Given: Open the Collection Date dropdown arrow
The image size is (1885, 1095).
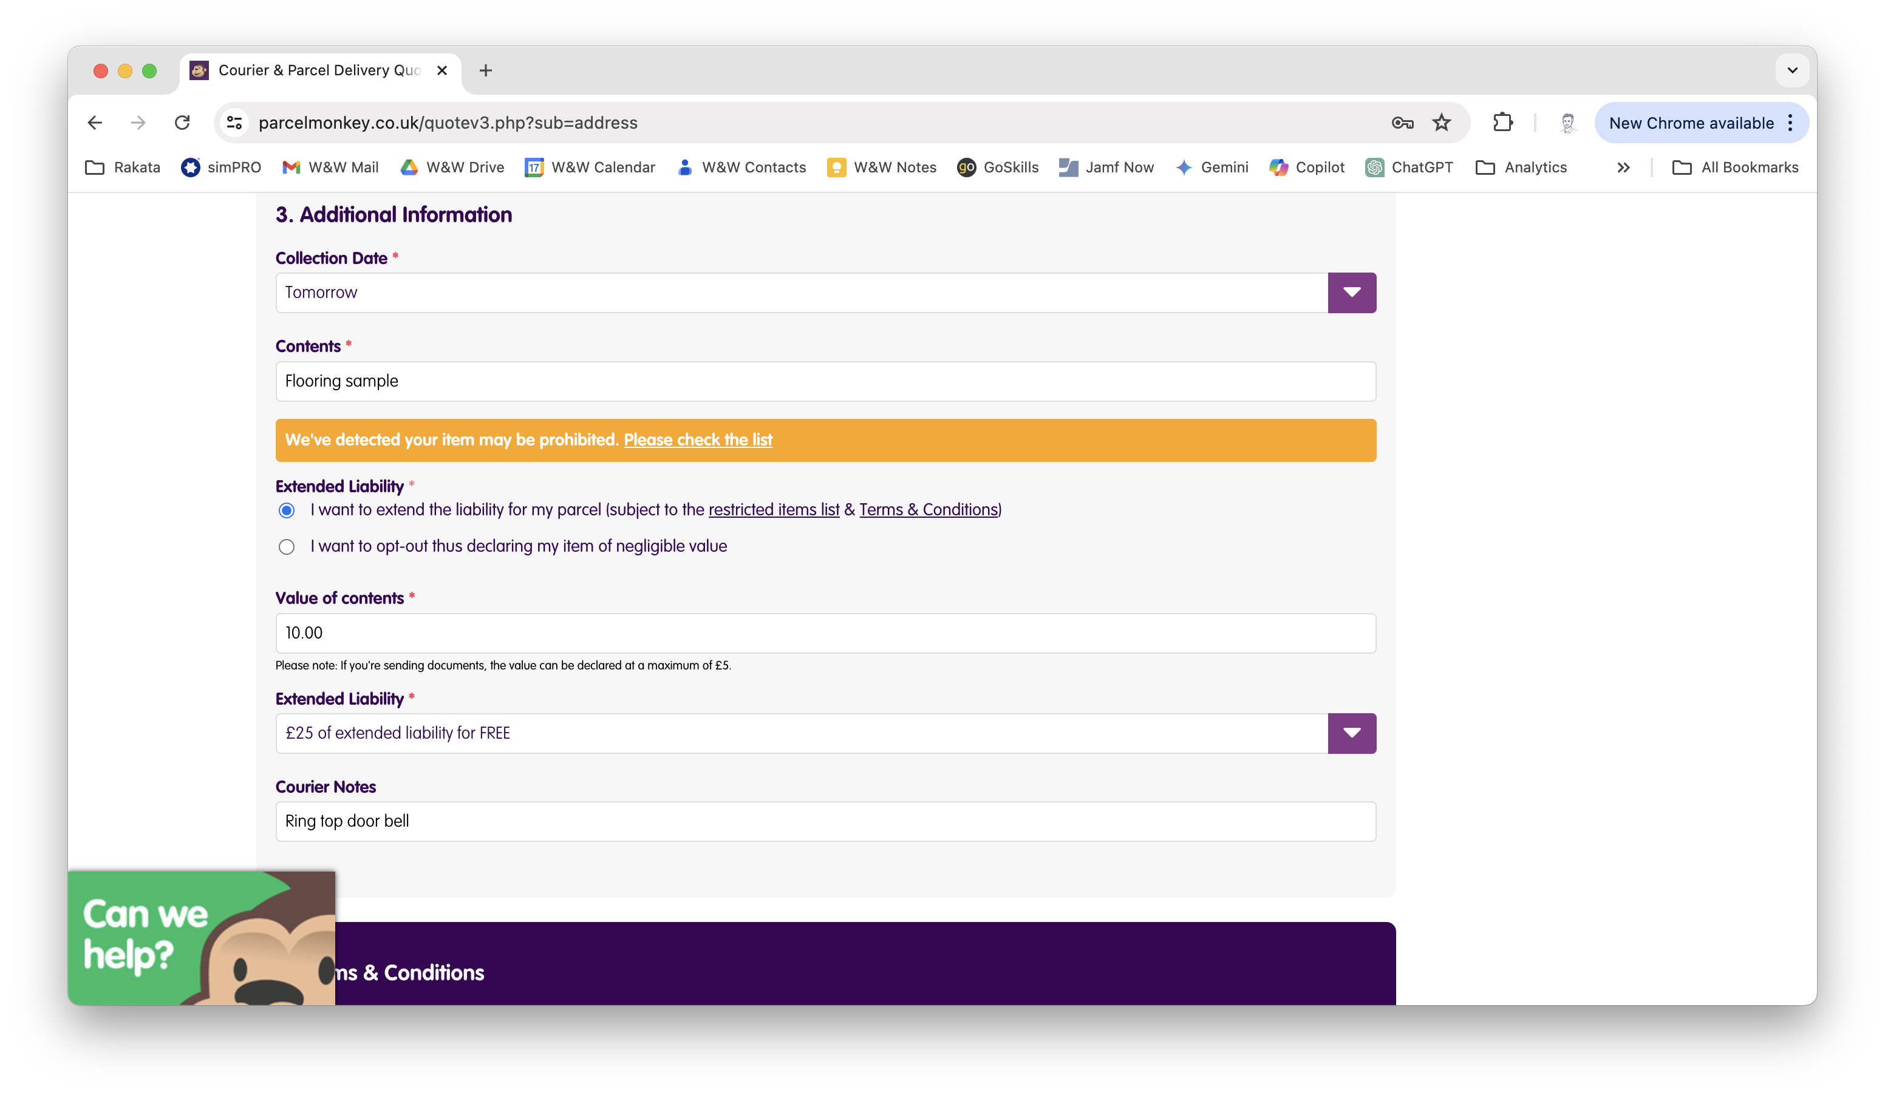Looking at the screenshot, I should click(1351, 293).
